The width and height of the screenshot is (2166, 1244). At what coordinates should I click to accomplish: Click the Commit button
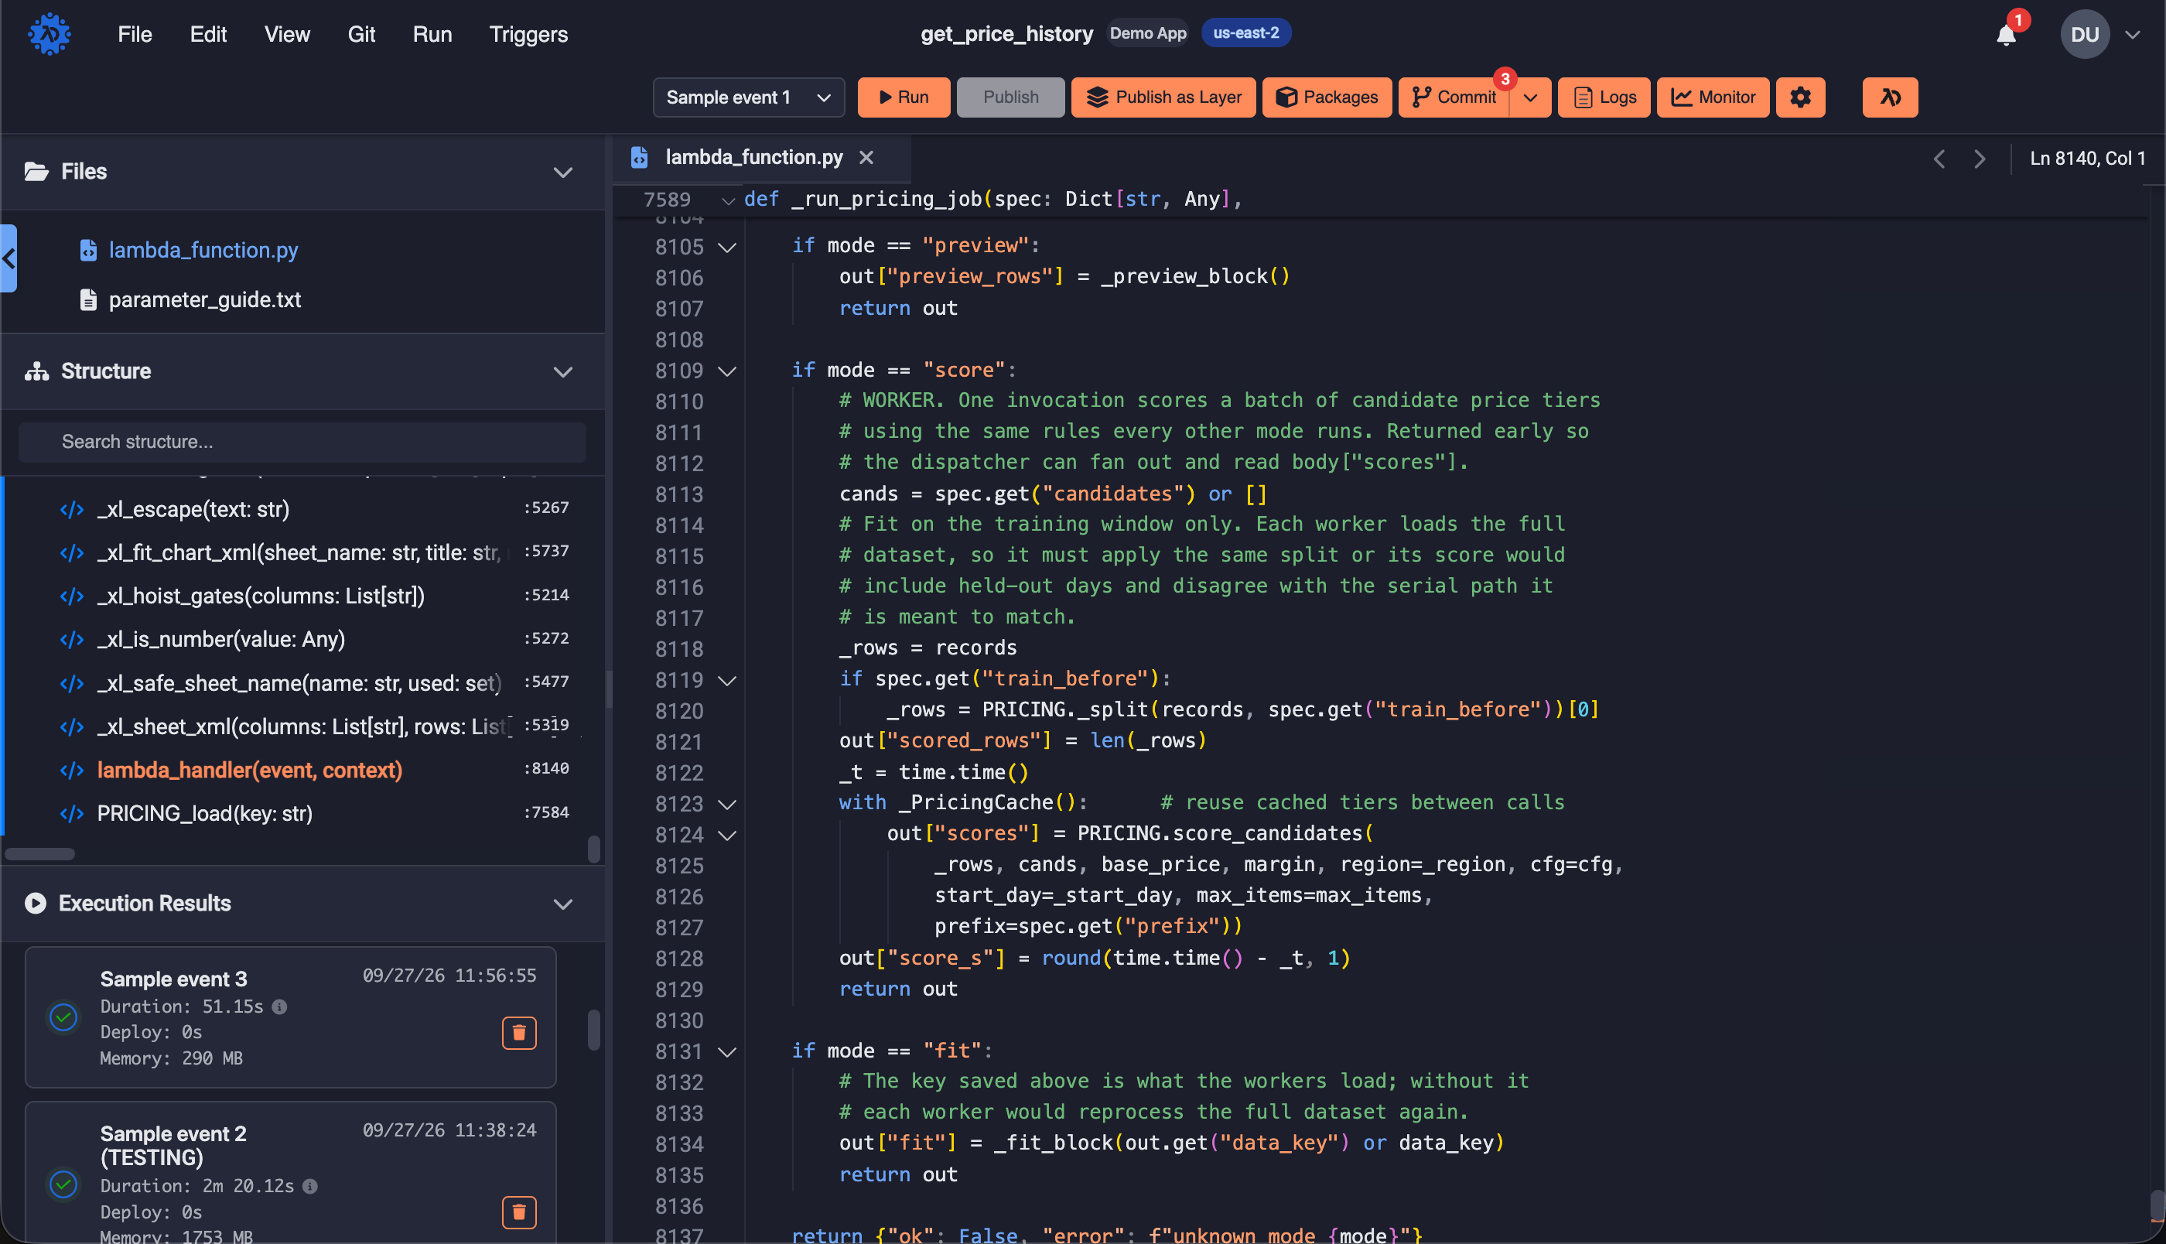pos(1454,97)
